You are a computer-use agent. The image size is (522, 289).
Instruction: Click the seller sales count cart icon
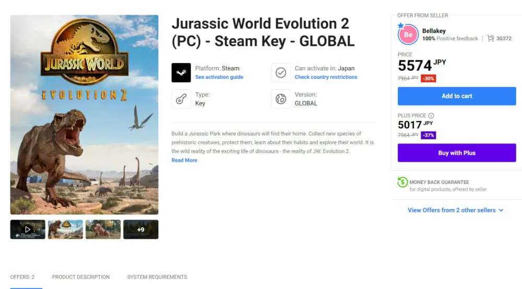tap(491, 39)
